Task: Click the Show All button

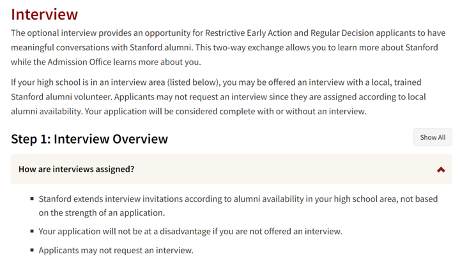Action: pyautogui.click(x=433, y=137)
